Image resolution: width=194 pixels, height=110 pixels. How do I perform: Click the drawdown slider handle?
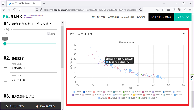[5, 44]
